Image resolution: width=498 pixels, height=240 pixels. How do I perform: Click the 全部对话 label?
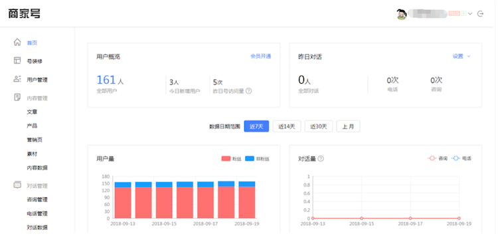point(308,91)
